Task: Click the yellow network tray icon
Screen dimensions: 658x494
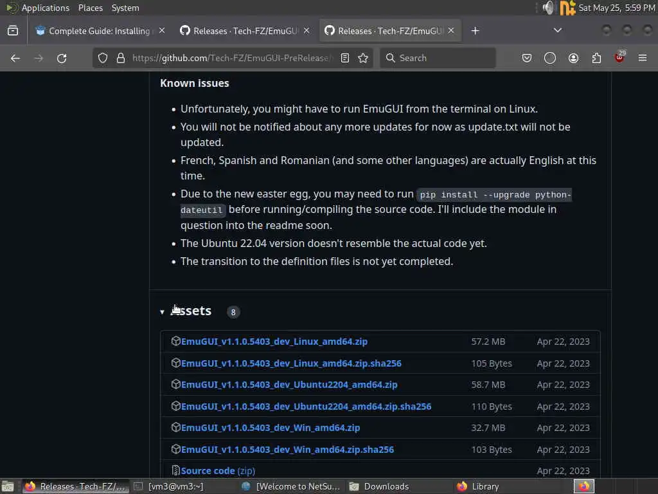Action: tap(567, 8)
